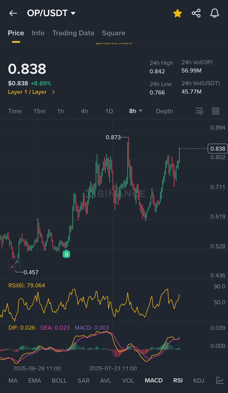
Task: Toggle the yellow favorite star
Action: [177, 13]
